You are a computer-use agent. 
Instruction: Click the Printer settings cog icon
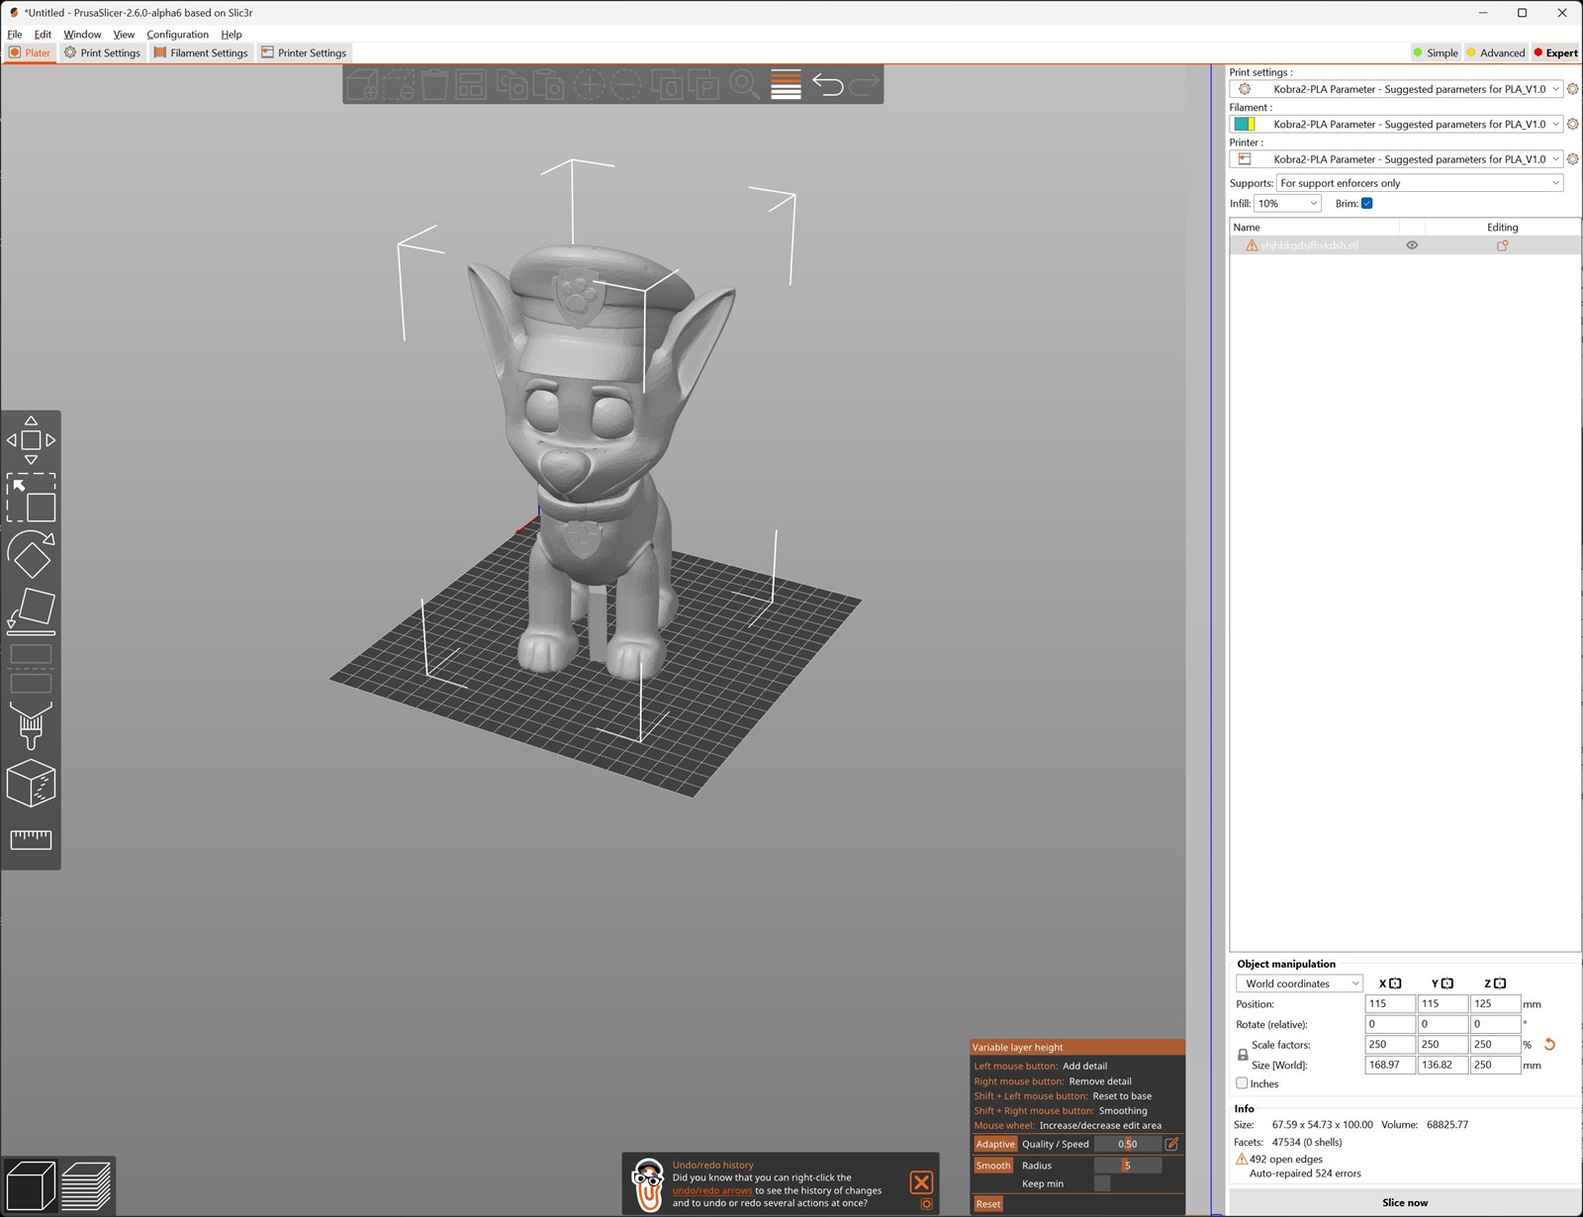coord(1573,159)
